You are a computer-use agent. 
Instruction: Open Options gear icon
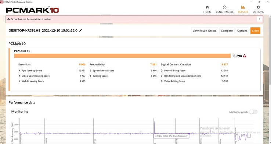click(x=258, y=7)
